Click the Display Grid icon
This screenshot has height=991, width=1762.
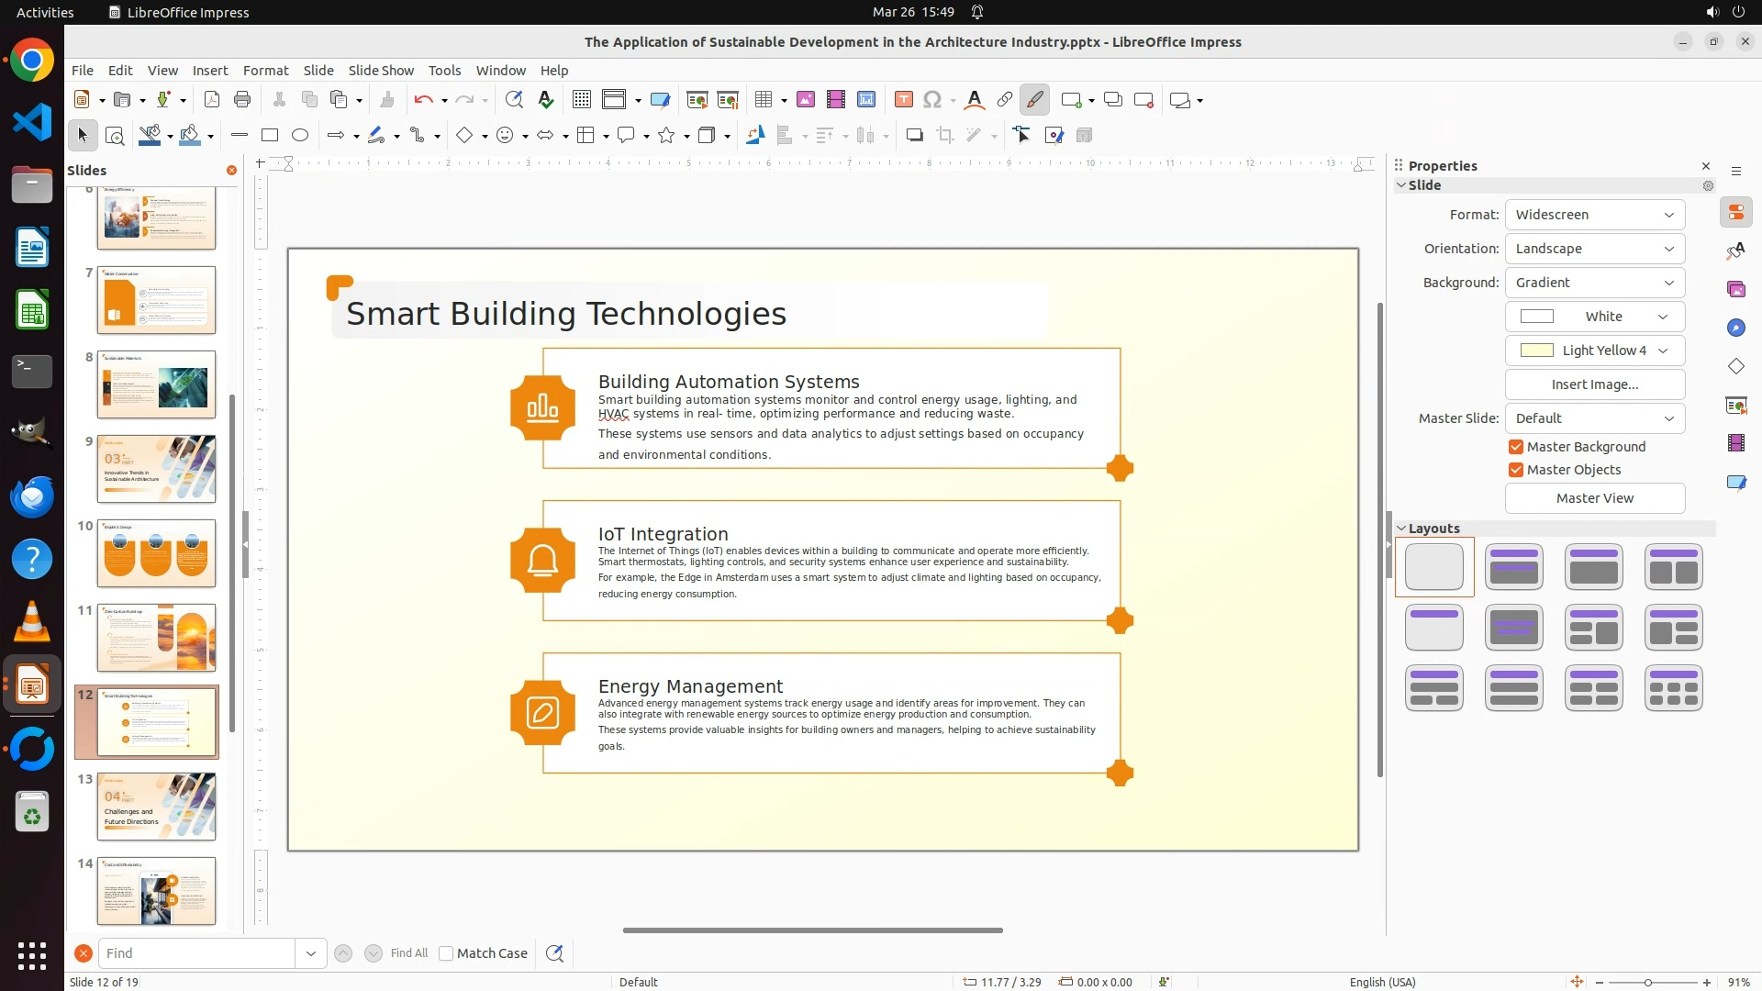pyautogui.click(x=582, y=100)
